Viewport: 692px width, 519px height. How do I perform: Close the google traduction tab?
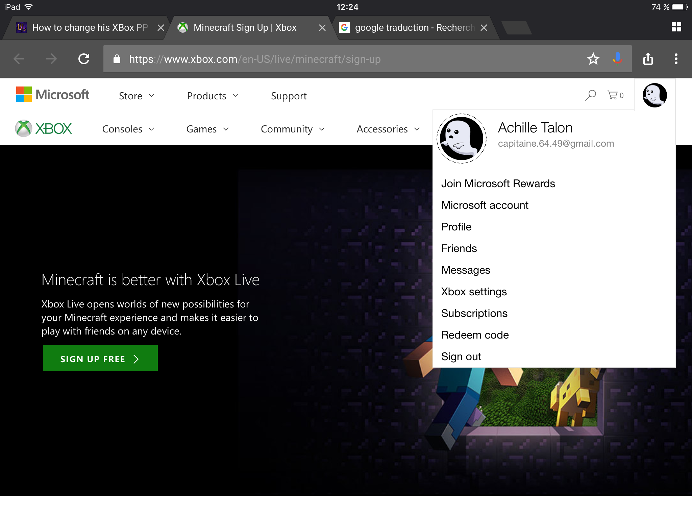click(484, 28)
